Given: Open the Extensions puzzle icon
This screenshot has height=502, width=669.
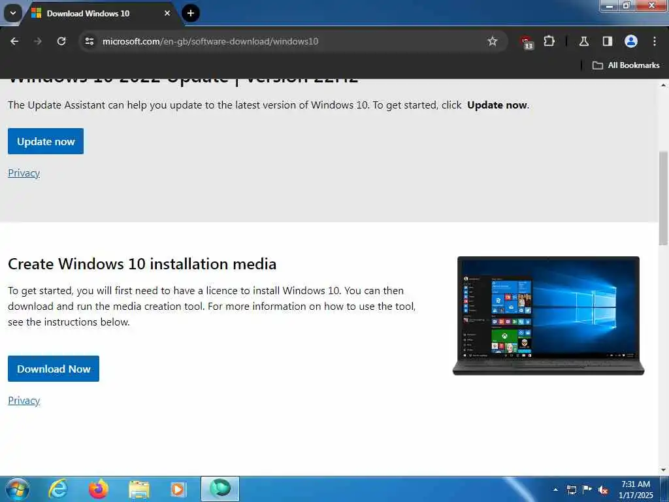Looking at the screenshot, I should click(549, 41).
